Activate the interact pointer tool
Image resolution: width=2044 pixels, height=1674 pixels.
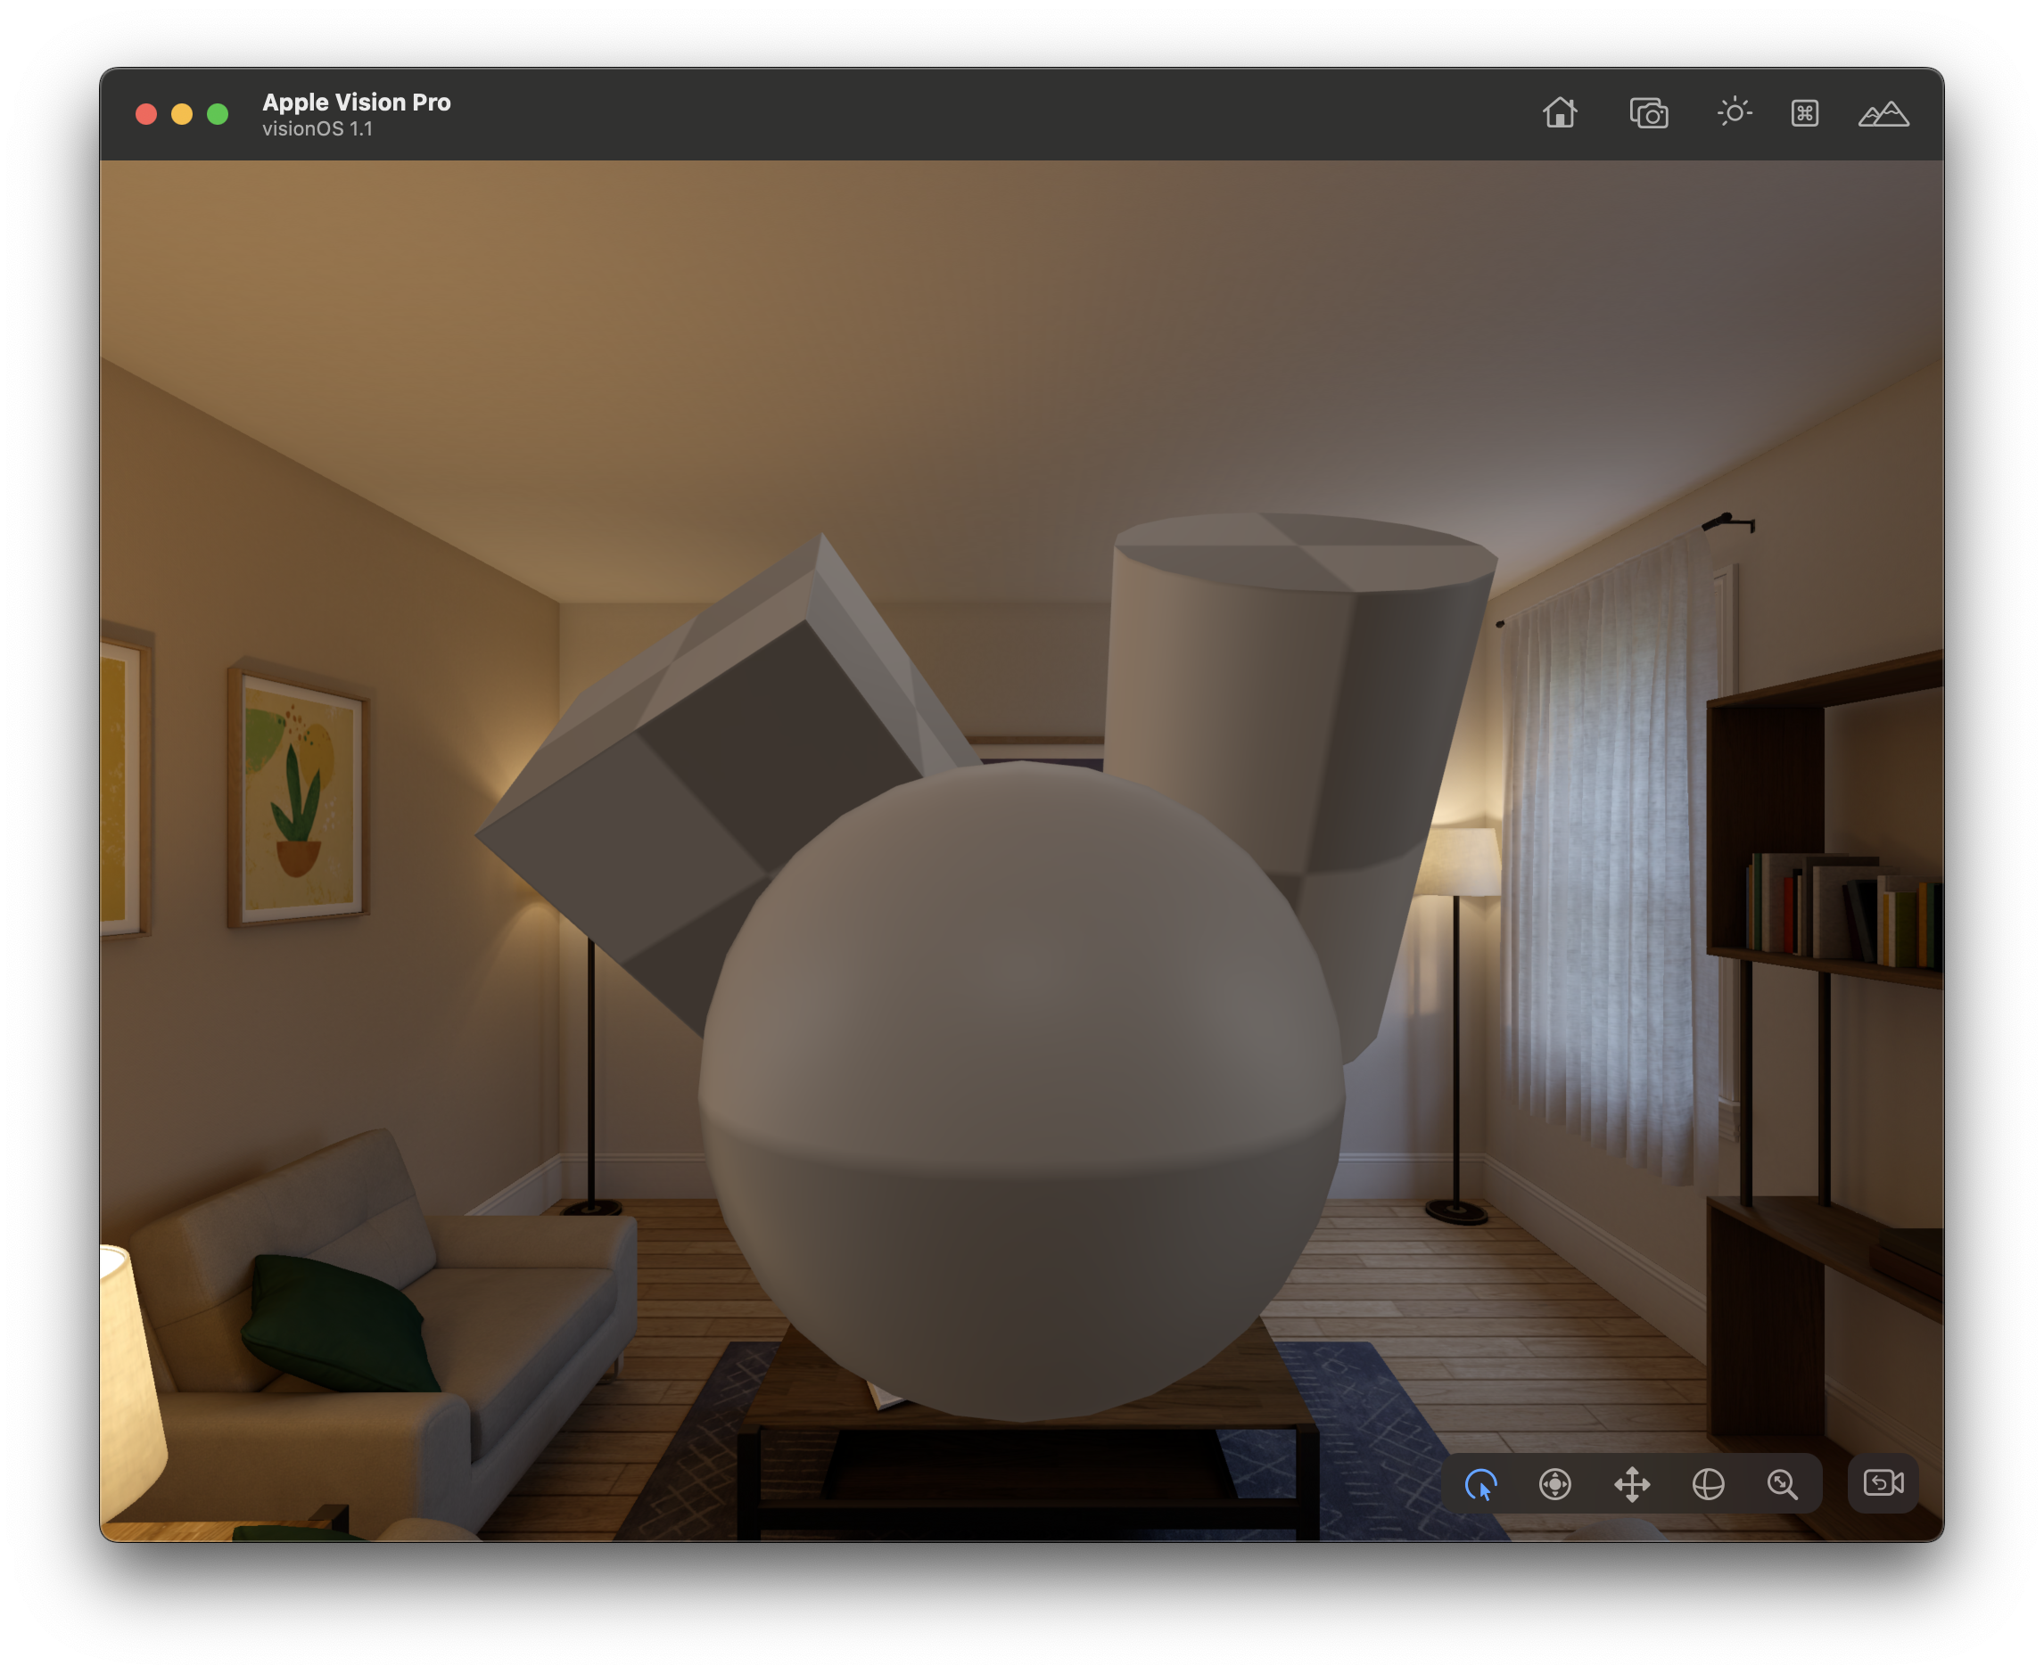tap(1479, 1484)
